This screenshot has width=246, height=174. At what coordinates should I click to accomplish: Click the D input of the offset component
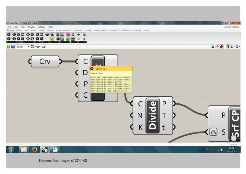pos(85,73)
